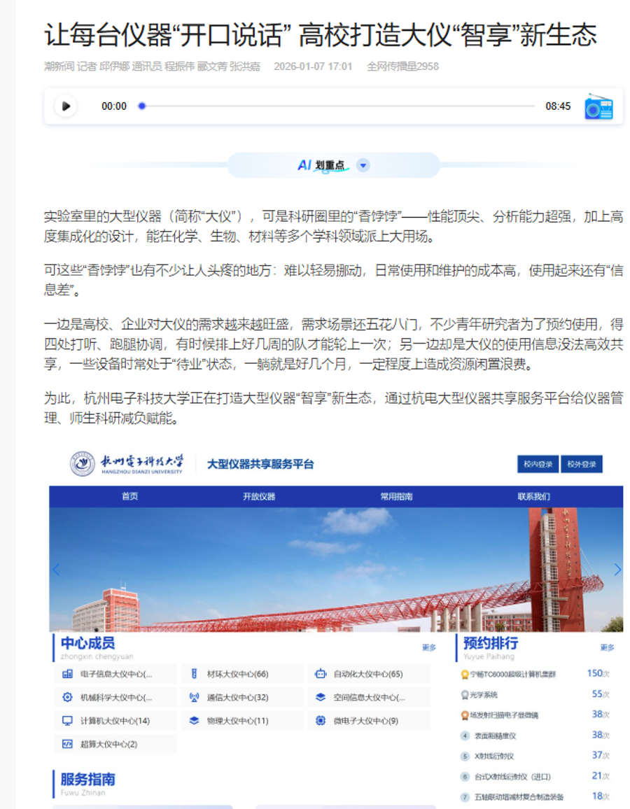Viewport: 630px width, 809px height.
Task: Click the blue radio icon
Action: (x=598, y=106)
